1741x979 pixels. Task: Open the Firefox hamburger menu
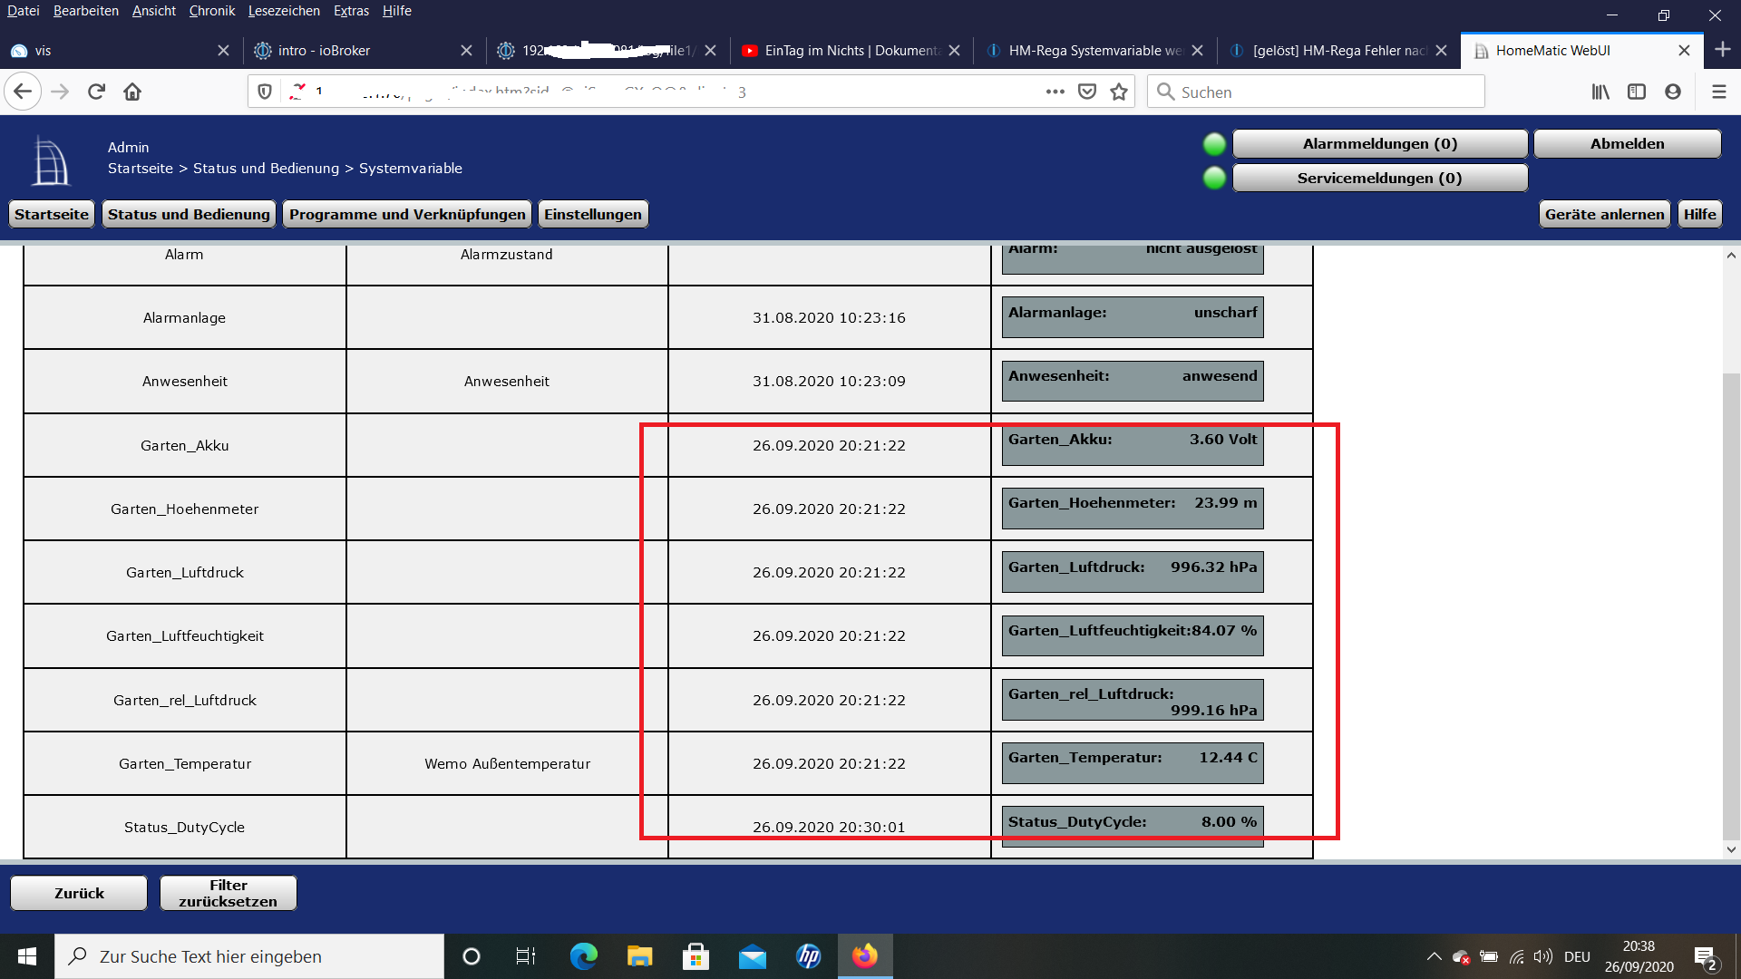(1718, 92)
